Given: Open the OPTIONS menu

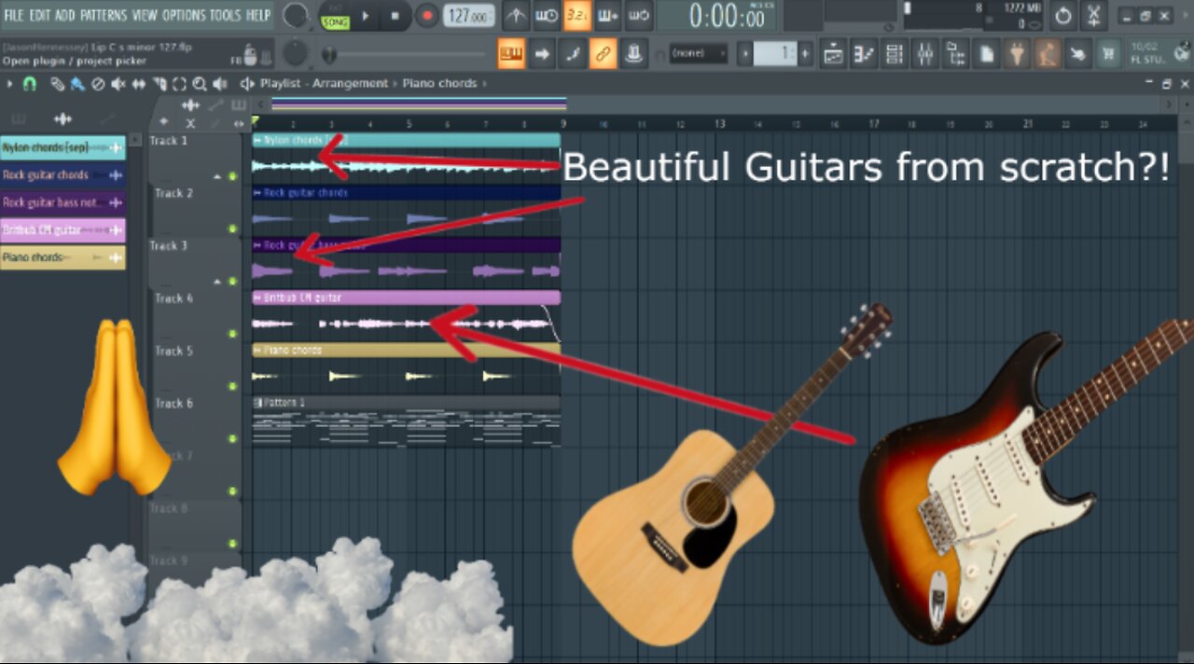Looking at the screenshot, I should click(184, 15).
